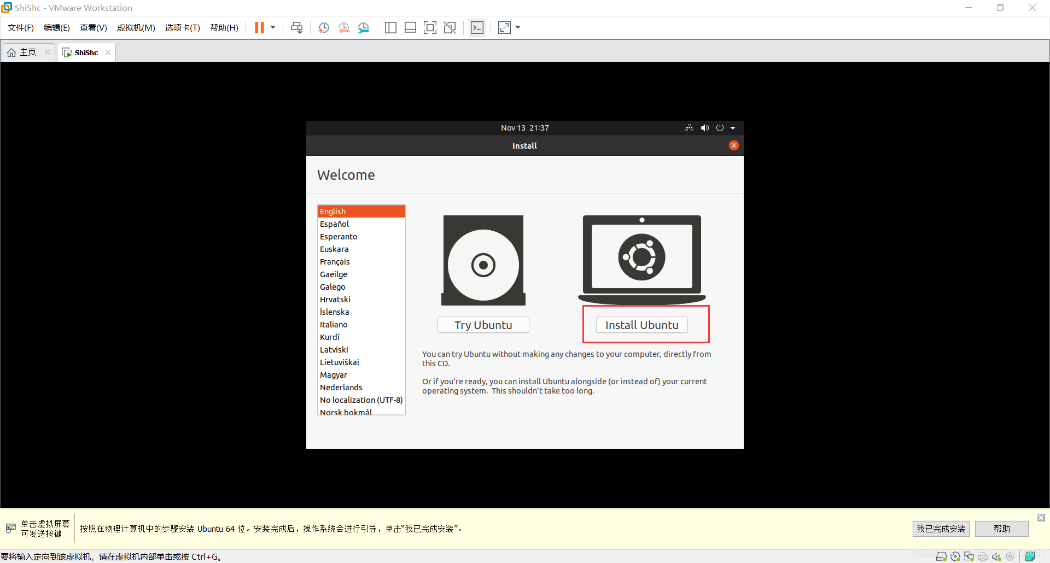1050x563 pixels.
Task: Click the 帮助 button in the hint bar
Action: pyautogui.click(x=1002, y=529)
